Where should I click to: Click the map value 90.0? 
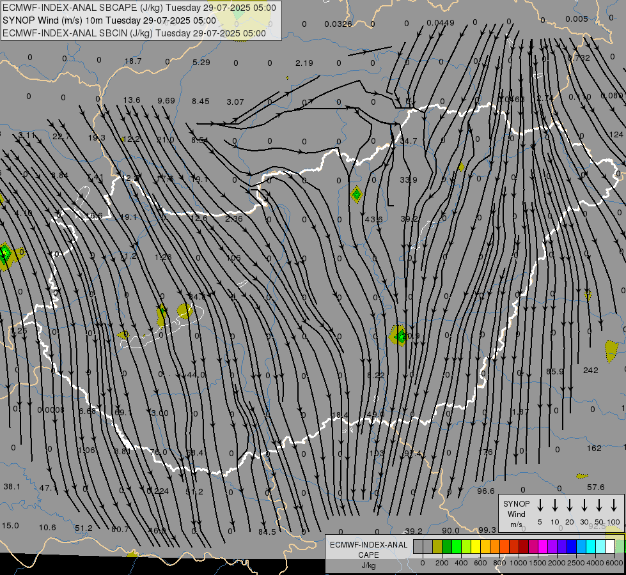[x=451, y=531]
